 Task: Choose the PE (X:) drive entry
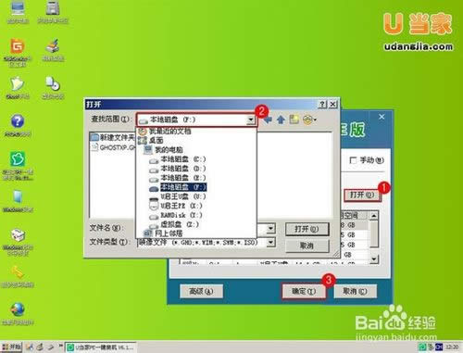176,206
